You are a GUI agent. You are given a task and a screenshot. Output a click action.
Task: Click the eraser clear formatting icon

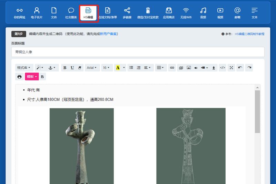80,68
